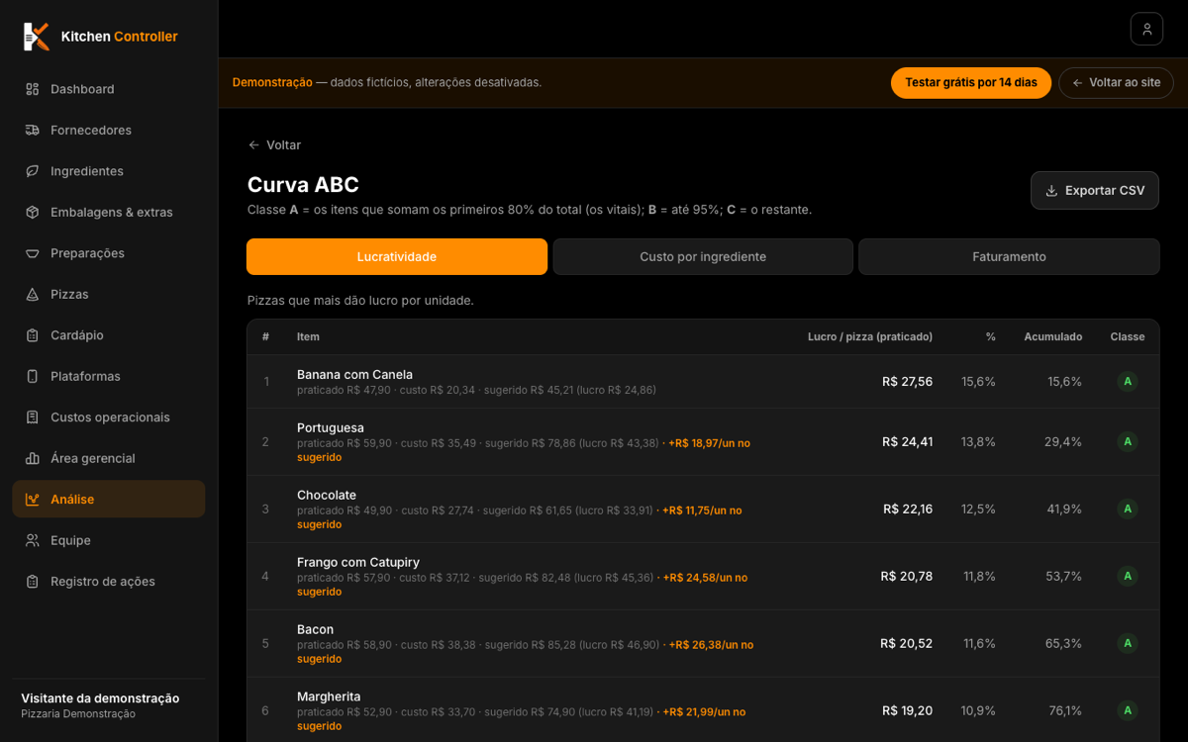Viewport: 1188px width, 742px height.
Task: Click Visitante da demonstração user label
Action: click(100, 698)
